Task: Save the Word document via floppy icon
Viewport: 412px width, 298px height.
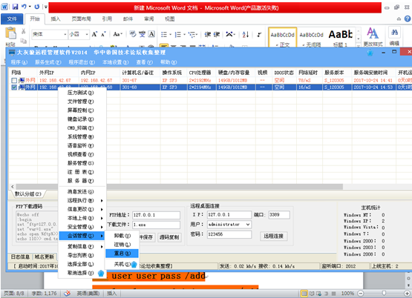Action: [x=15, y=7]
